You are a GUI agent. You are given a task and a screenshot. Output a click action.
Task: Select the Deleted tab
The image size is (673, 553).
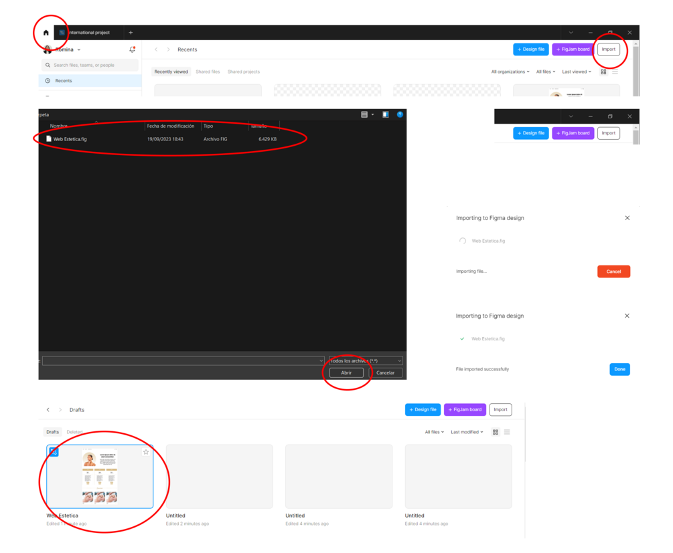[74, 432]
